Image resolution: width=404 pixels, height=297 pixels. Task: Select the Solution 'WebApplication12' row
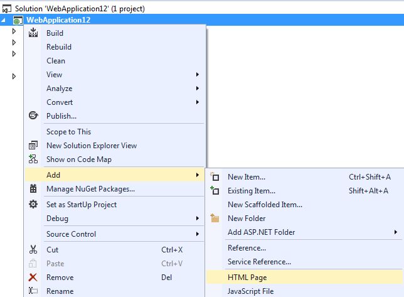pyautogui.click(x=202, y=9)
